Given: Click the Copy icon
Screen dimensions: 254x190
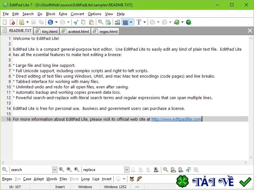Looking at the screenshot, I should (83, 22).
